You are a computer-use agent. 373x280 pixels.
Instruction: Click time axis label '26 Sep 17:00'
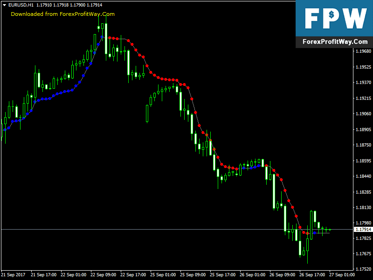312,275
